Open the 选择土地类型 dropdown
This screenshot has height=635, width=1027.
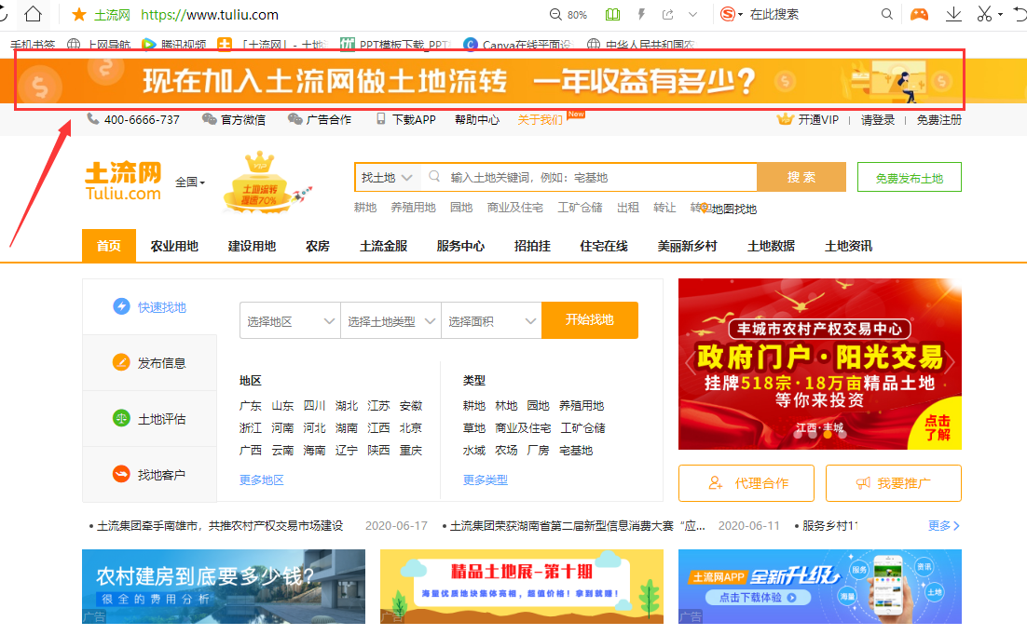pyautogui.click(x=390, y=321)
